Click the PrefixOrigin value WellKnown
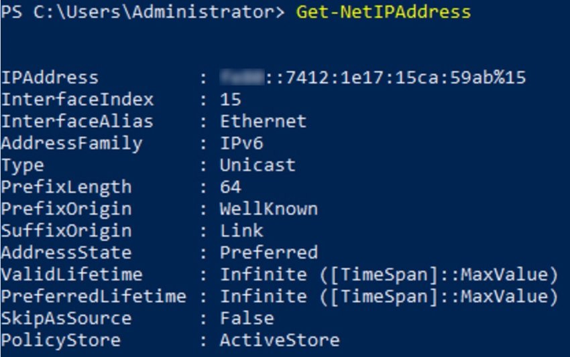 tap(268, 209)
